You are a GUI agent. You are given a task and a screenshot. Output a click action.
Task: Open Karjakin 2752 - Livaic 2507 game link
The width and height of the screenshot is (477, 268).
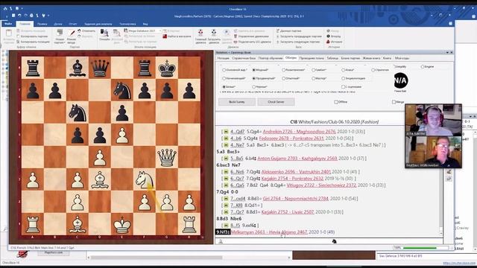tap(288, 211)
